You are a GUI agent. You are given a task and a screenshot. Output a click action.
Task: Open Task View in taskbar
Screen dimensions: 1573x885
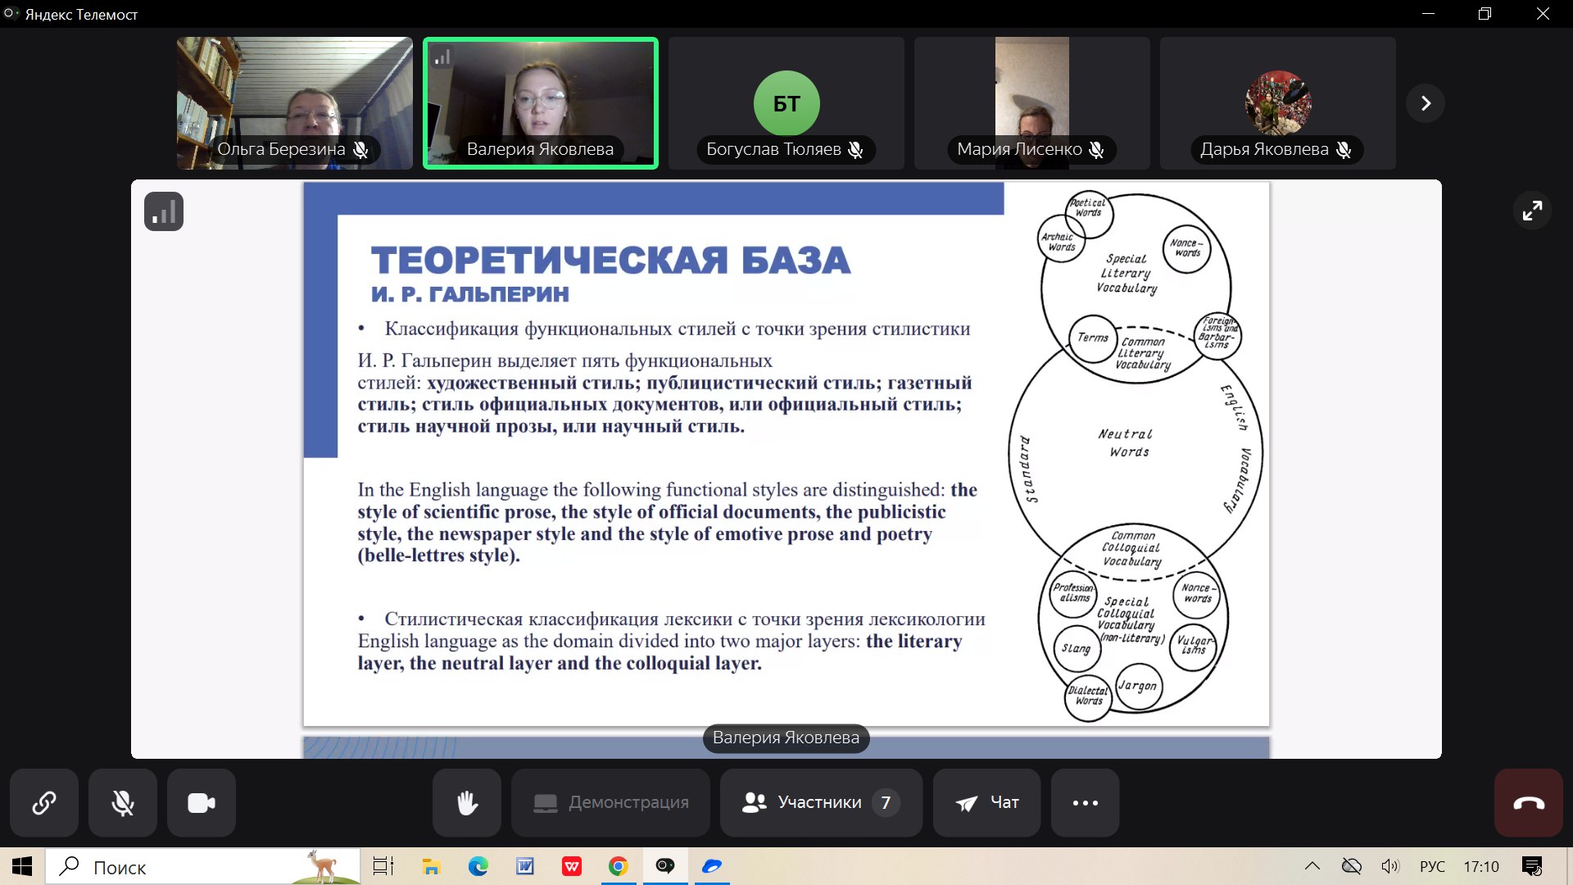click(x=383, y=866)
